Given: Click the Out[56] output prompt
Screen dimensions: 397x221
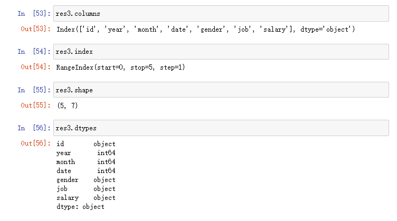Looking at the screenshot, I should (35, 144).
